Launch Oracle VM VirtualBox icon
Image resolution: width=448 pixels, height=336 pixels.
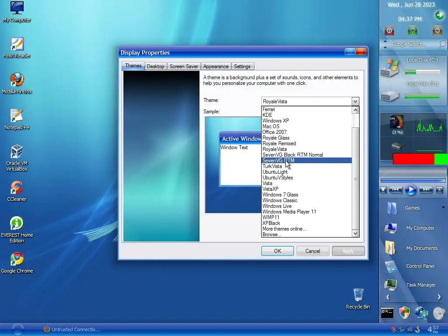[17, 157]
